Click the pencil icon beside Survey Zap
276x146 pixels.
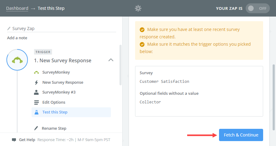coord(9,29)
